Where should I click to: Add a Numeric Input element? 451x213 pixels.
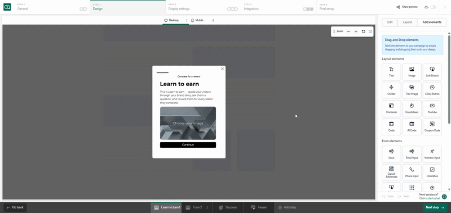pyautogui.click(x=432, y=154)
